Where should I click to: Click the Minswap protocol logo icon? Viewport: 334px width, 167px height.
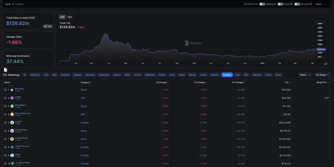pyautogui.click(x=12, y=90)
